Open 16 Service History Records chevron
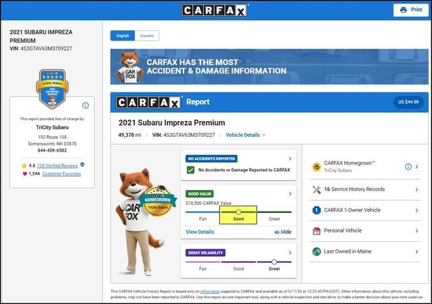Image resolution: width=432 pixels, height=304 pixels. 417,189
